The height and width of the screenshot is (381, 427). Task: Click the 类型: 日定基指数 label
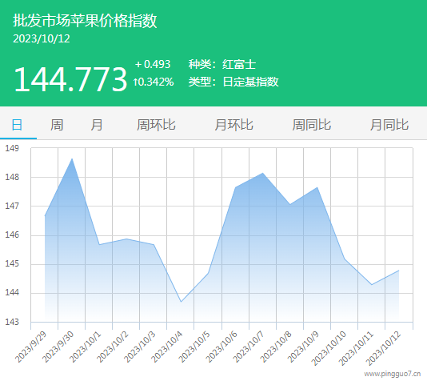coord(233,82)
